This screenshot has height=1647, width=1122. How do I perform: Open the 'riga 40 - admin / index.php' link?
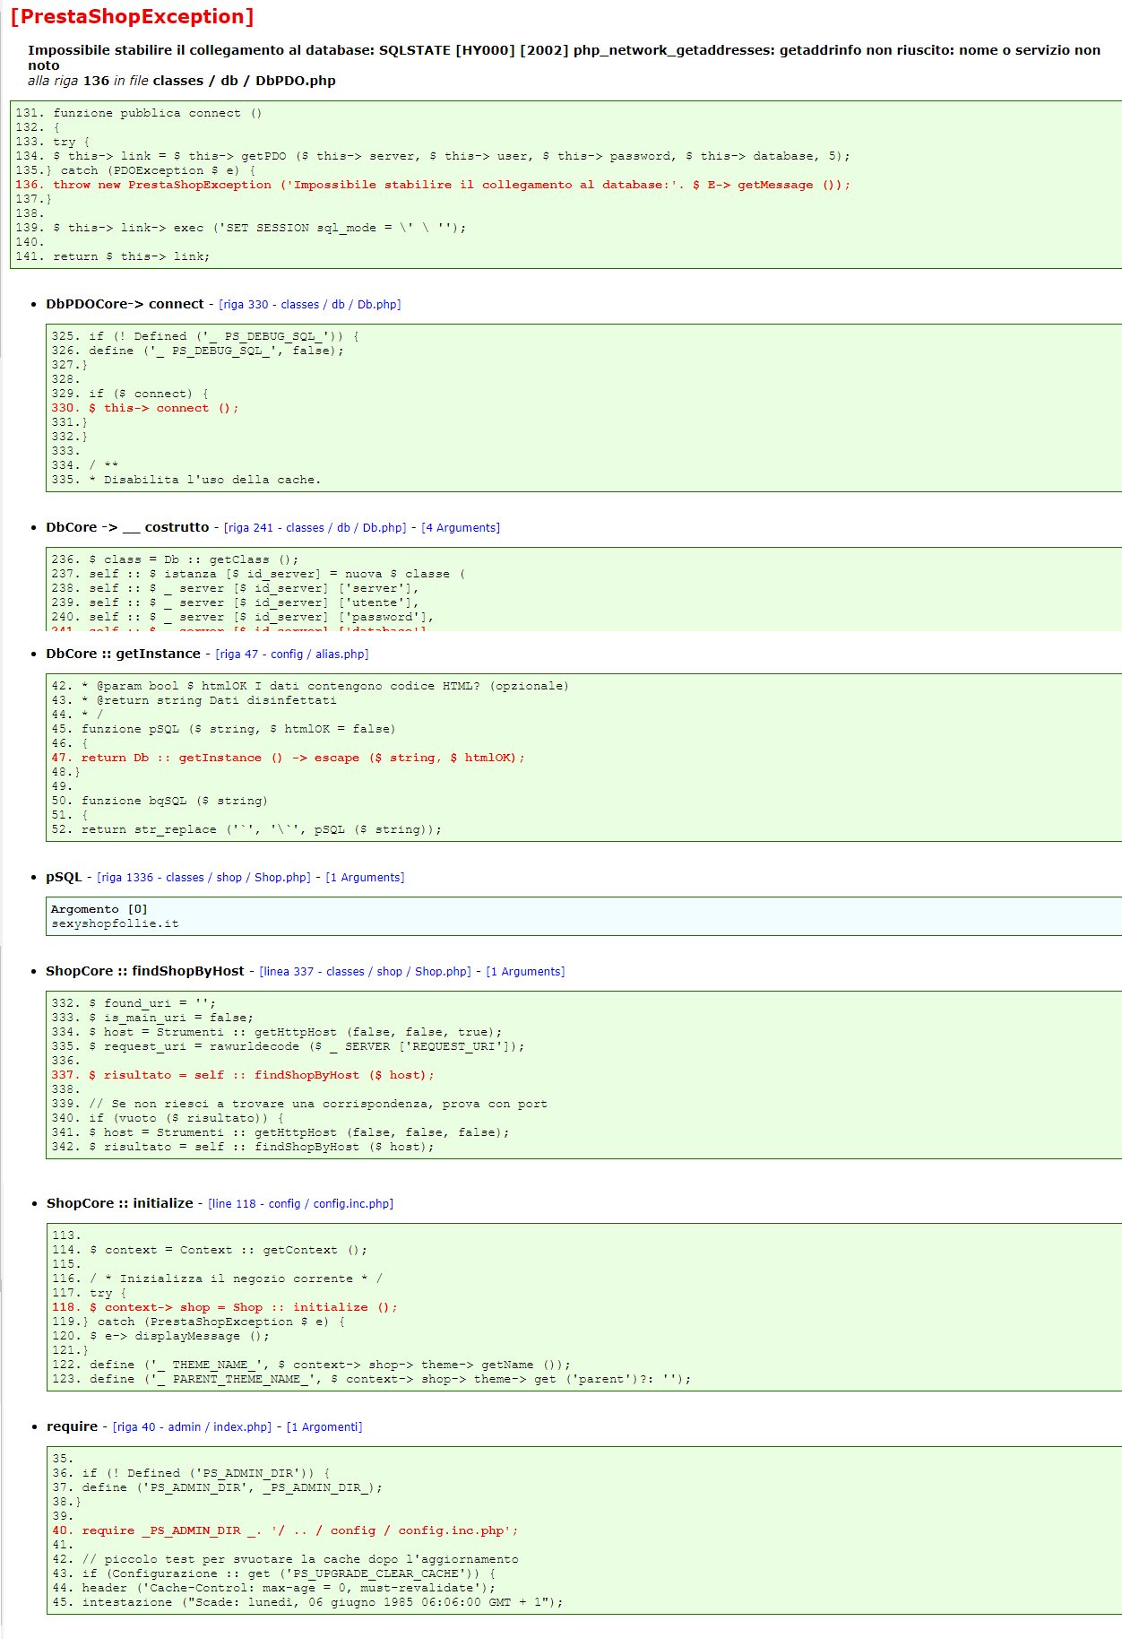pyautogui.click(x=192, y=1427)
